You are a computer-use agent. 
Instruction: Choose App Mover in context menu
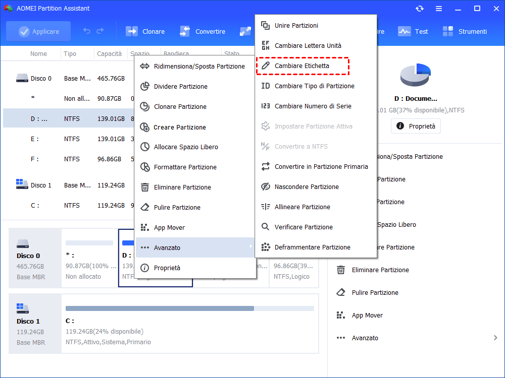pos(194,228)
